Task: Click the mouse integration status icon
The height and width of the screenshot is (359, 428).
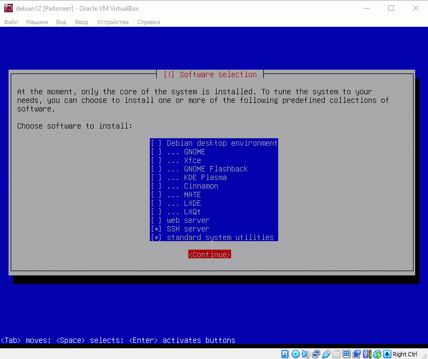Action: (377, 354)
